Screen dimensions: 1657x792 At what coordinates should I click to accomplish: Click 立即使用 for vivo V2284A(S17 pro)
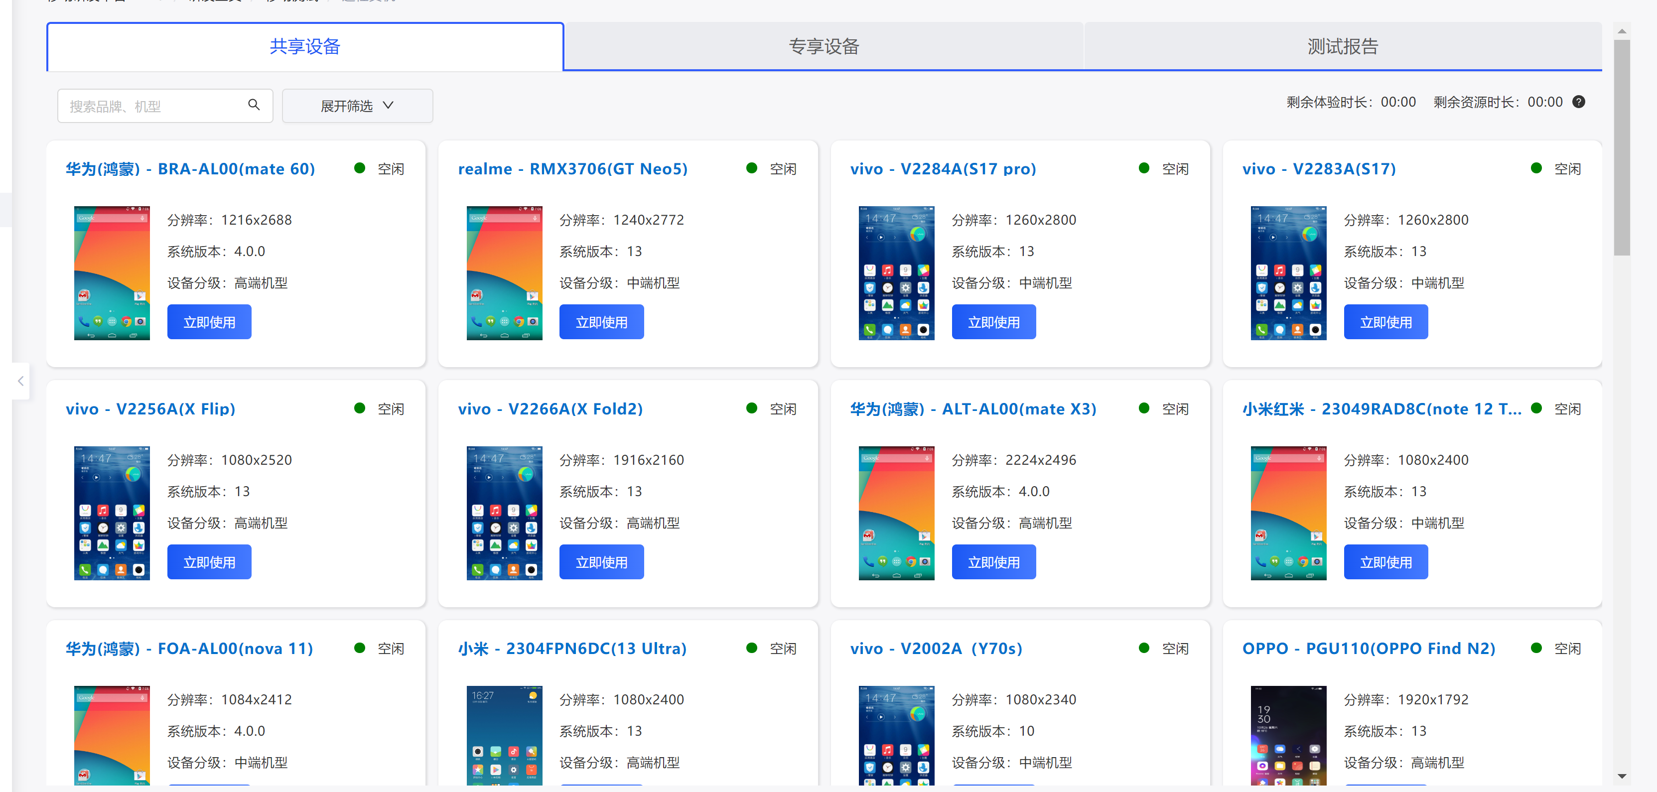994,322
